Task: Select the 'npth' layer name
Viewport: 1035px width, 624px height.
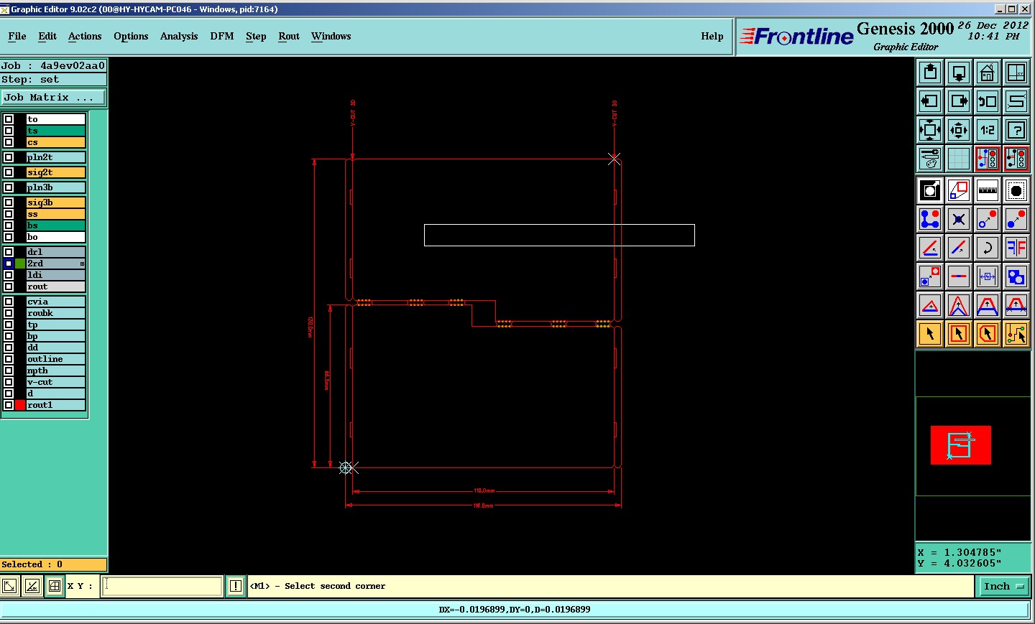Action: 56,371
